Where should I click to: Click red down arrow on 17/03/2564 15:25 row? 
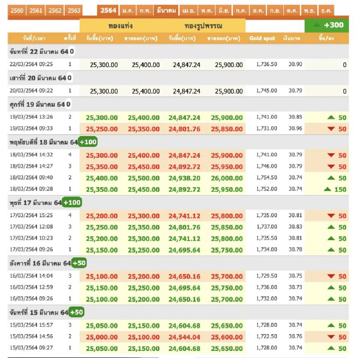tap(331, 216)
